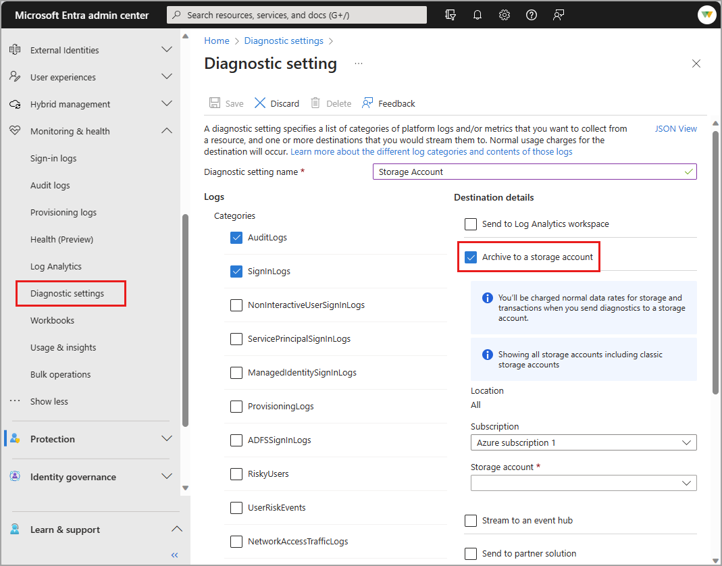Check Send to Log Analytics workspace
722x566 pixels.
pos(471,224)
